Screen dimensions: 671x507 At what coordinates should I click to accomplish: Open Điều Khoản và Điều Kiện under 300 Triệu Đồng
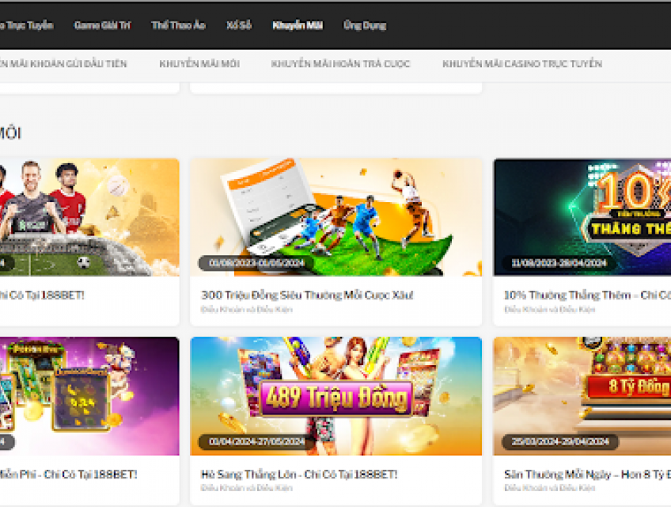[247, 310]
